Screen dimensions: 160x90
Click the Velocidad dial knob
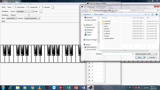coord(53,7)
